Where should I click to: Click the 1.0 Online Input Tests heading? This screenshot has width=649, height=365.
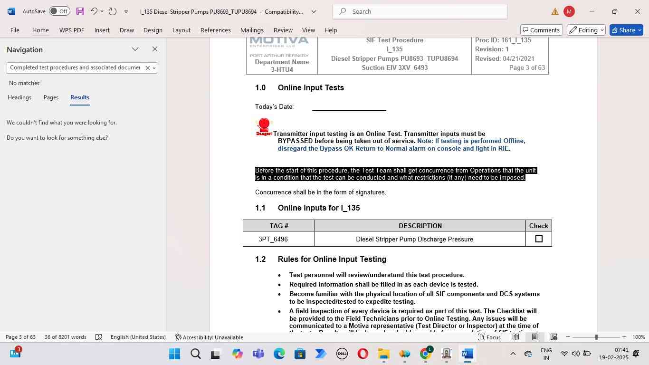point(299,87)
